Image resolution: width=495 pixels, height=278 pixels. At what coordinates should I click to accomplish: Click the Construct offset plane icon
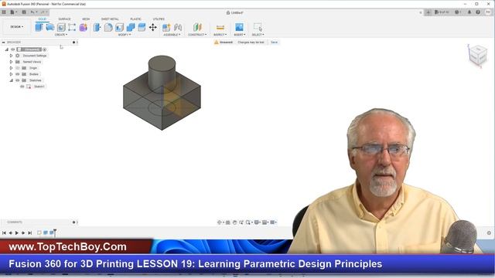(197, 27)
